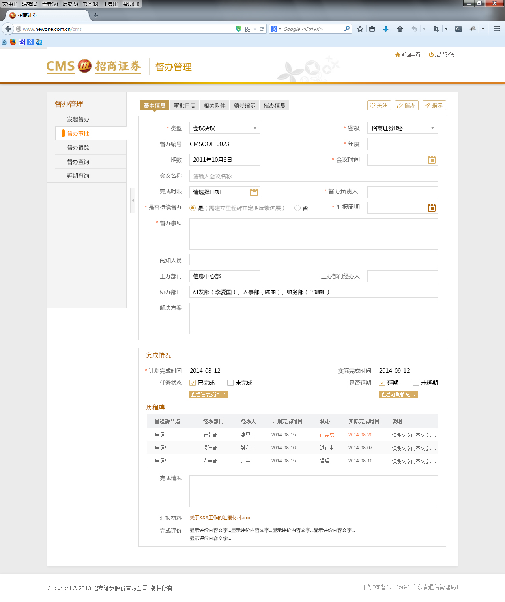Switch to the 审批日志 tab

[184, 105]
